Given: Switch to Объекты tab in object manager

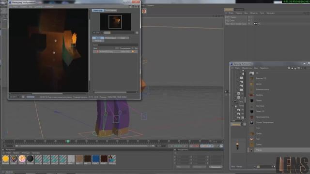Looking at the screenshot, I should pos(229,10).
